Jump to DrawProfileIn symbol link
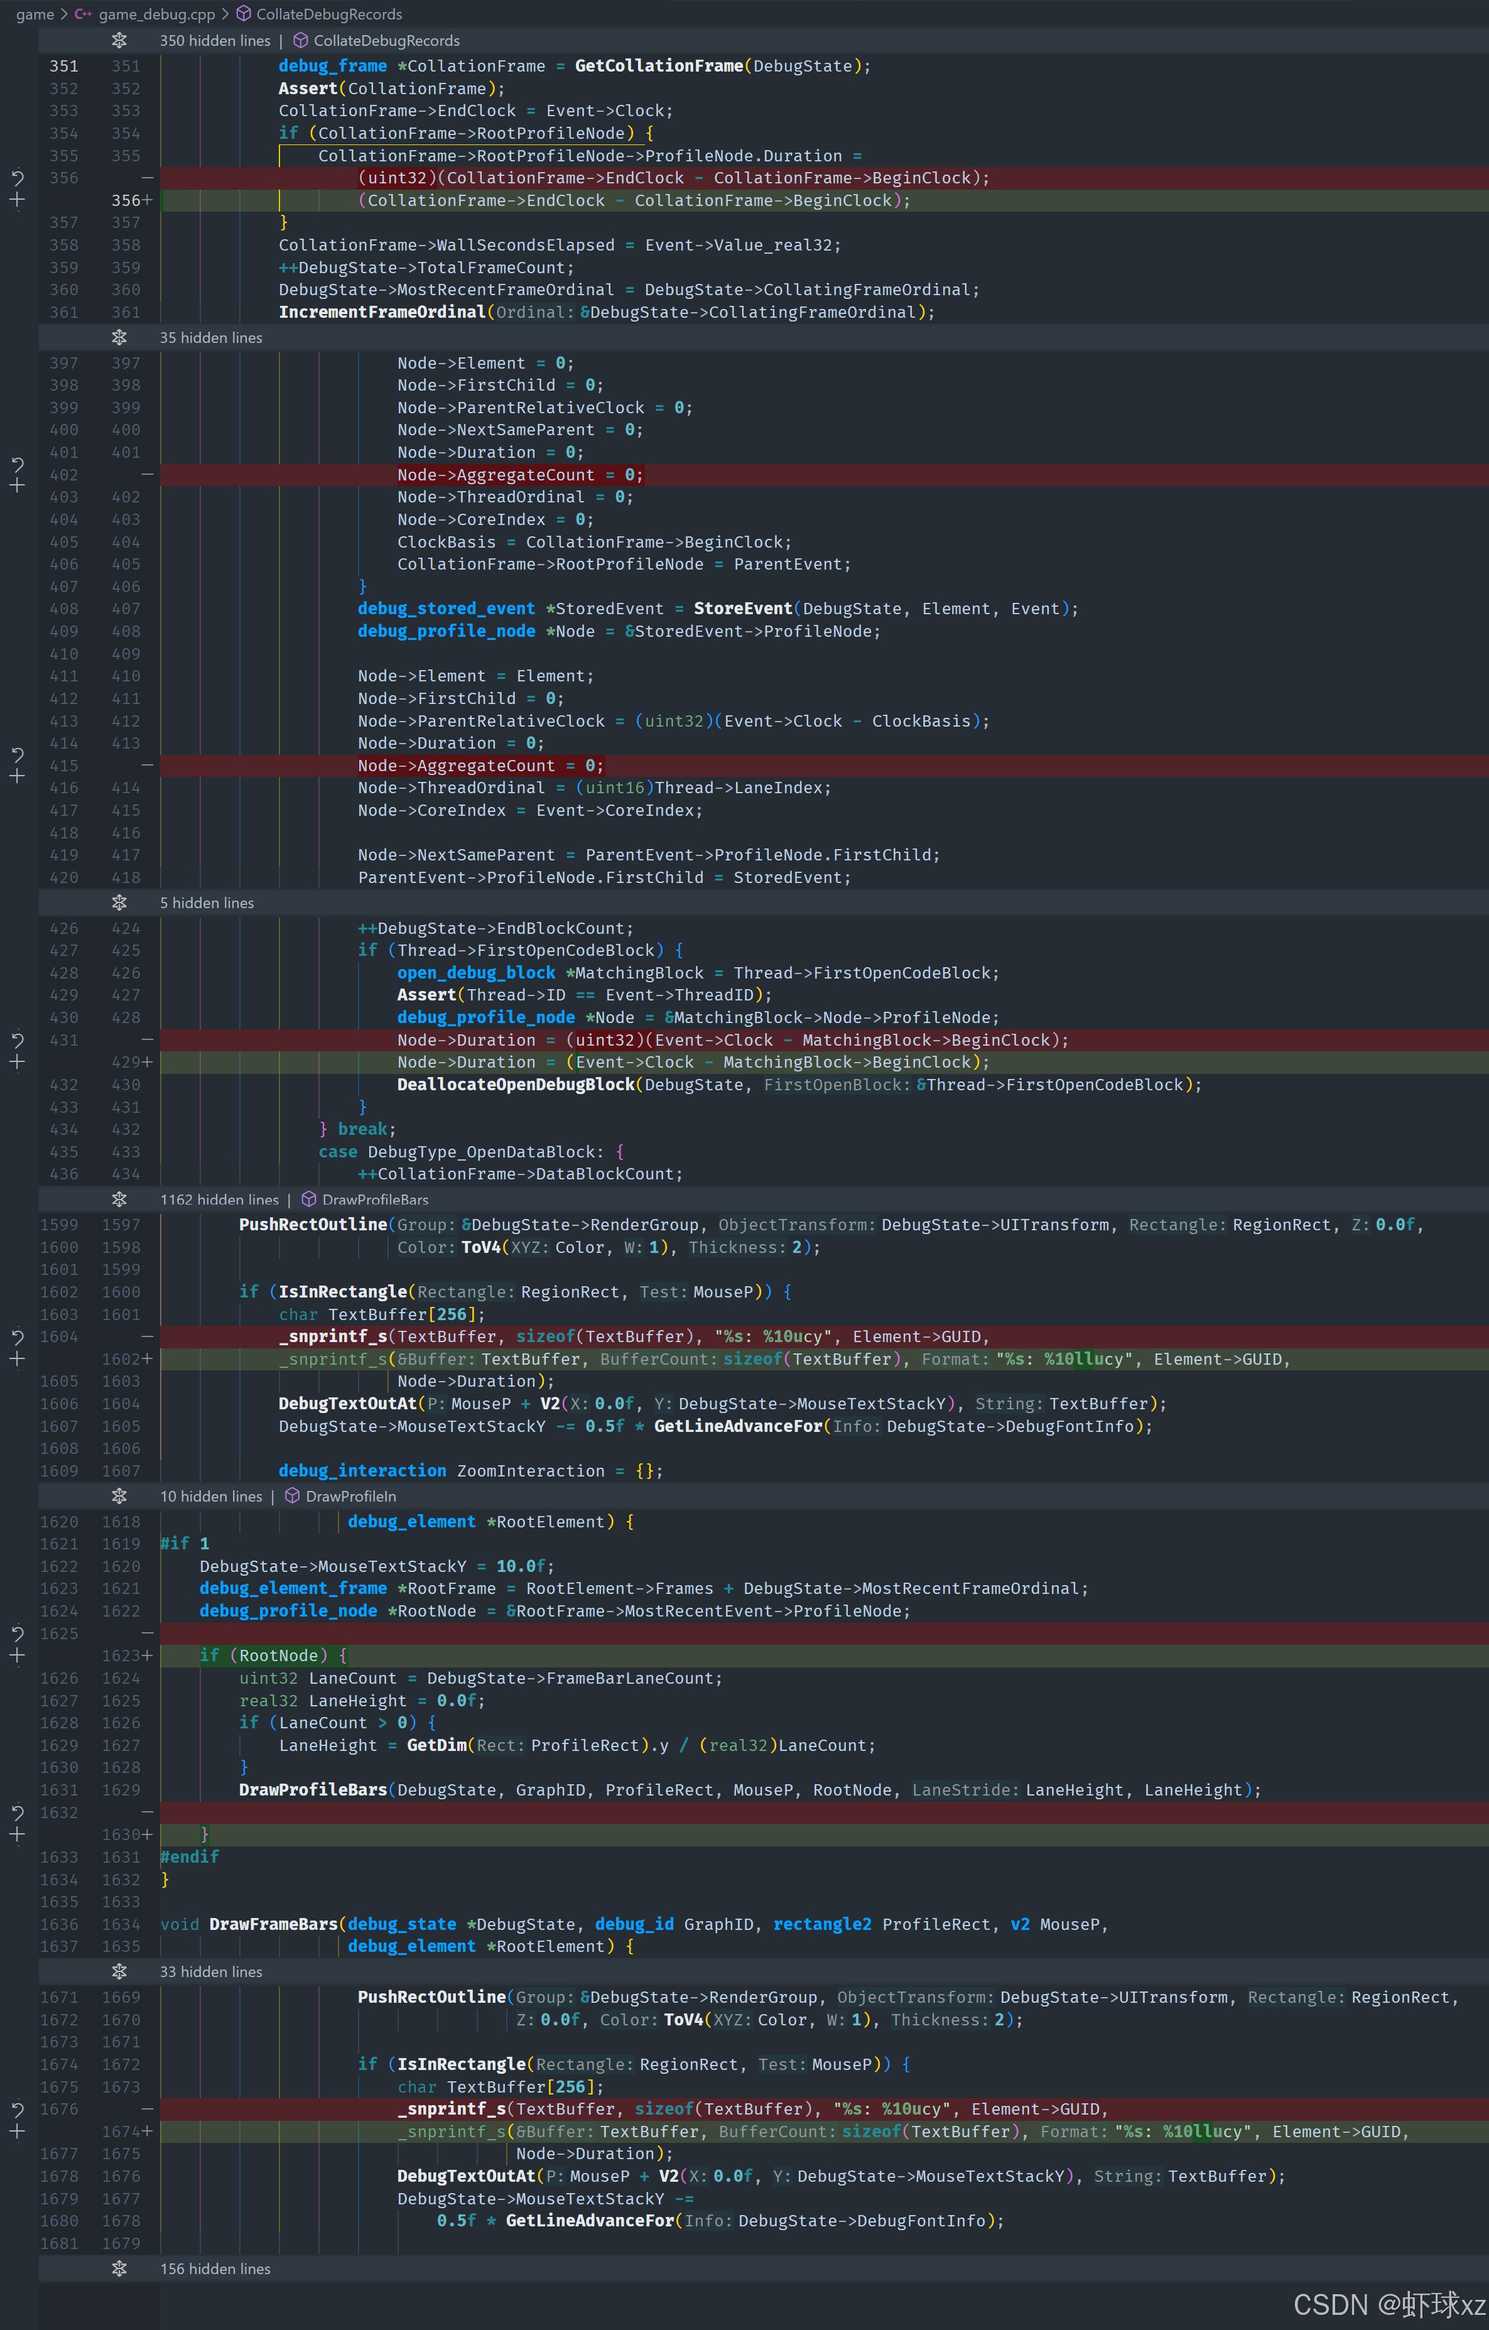1489x2330 pixels. (350, 1497)
